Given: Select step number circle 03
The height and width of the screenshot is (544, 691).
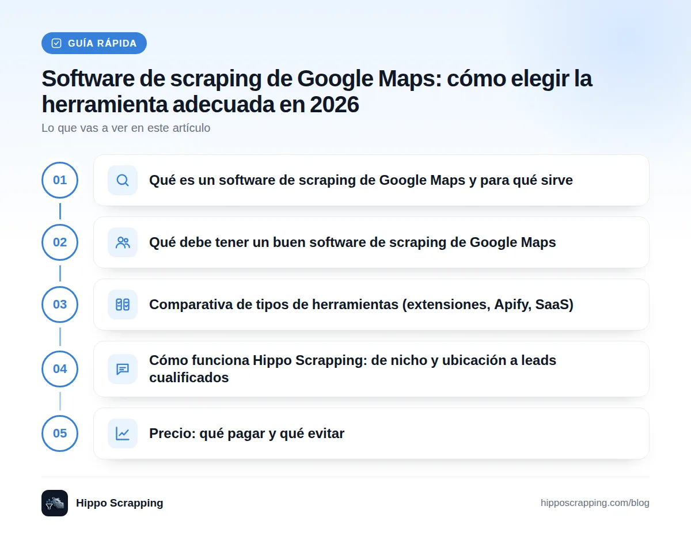Looking at the screenshot, I should click(60, 305).
